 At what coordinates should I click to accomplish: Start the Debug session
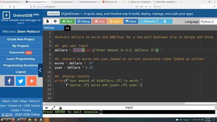(83, 21)
